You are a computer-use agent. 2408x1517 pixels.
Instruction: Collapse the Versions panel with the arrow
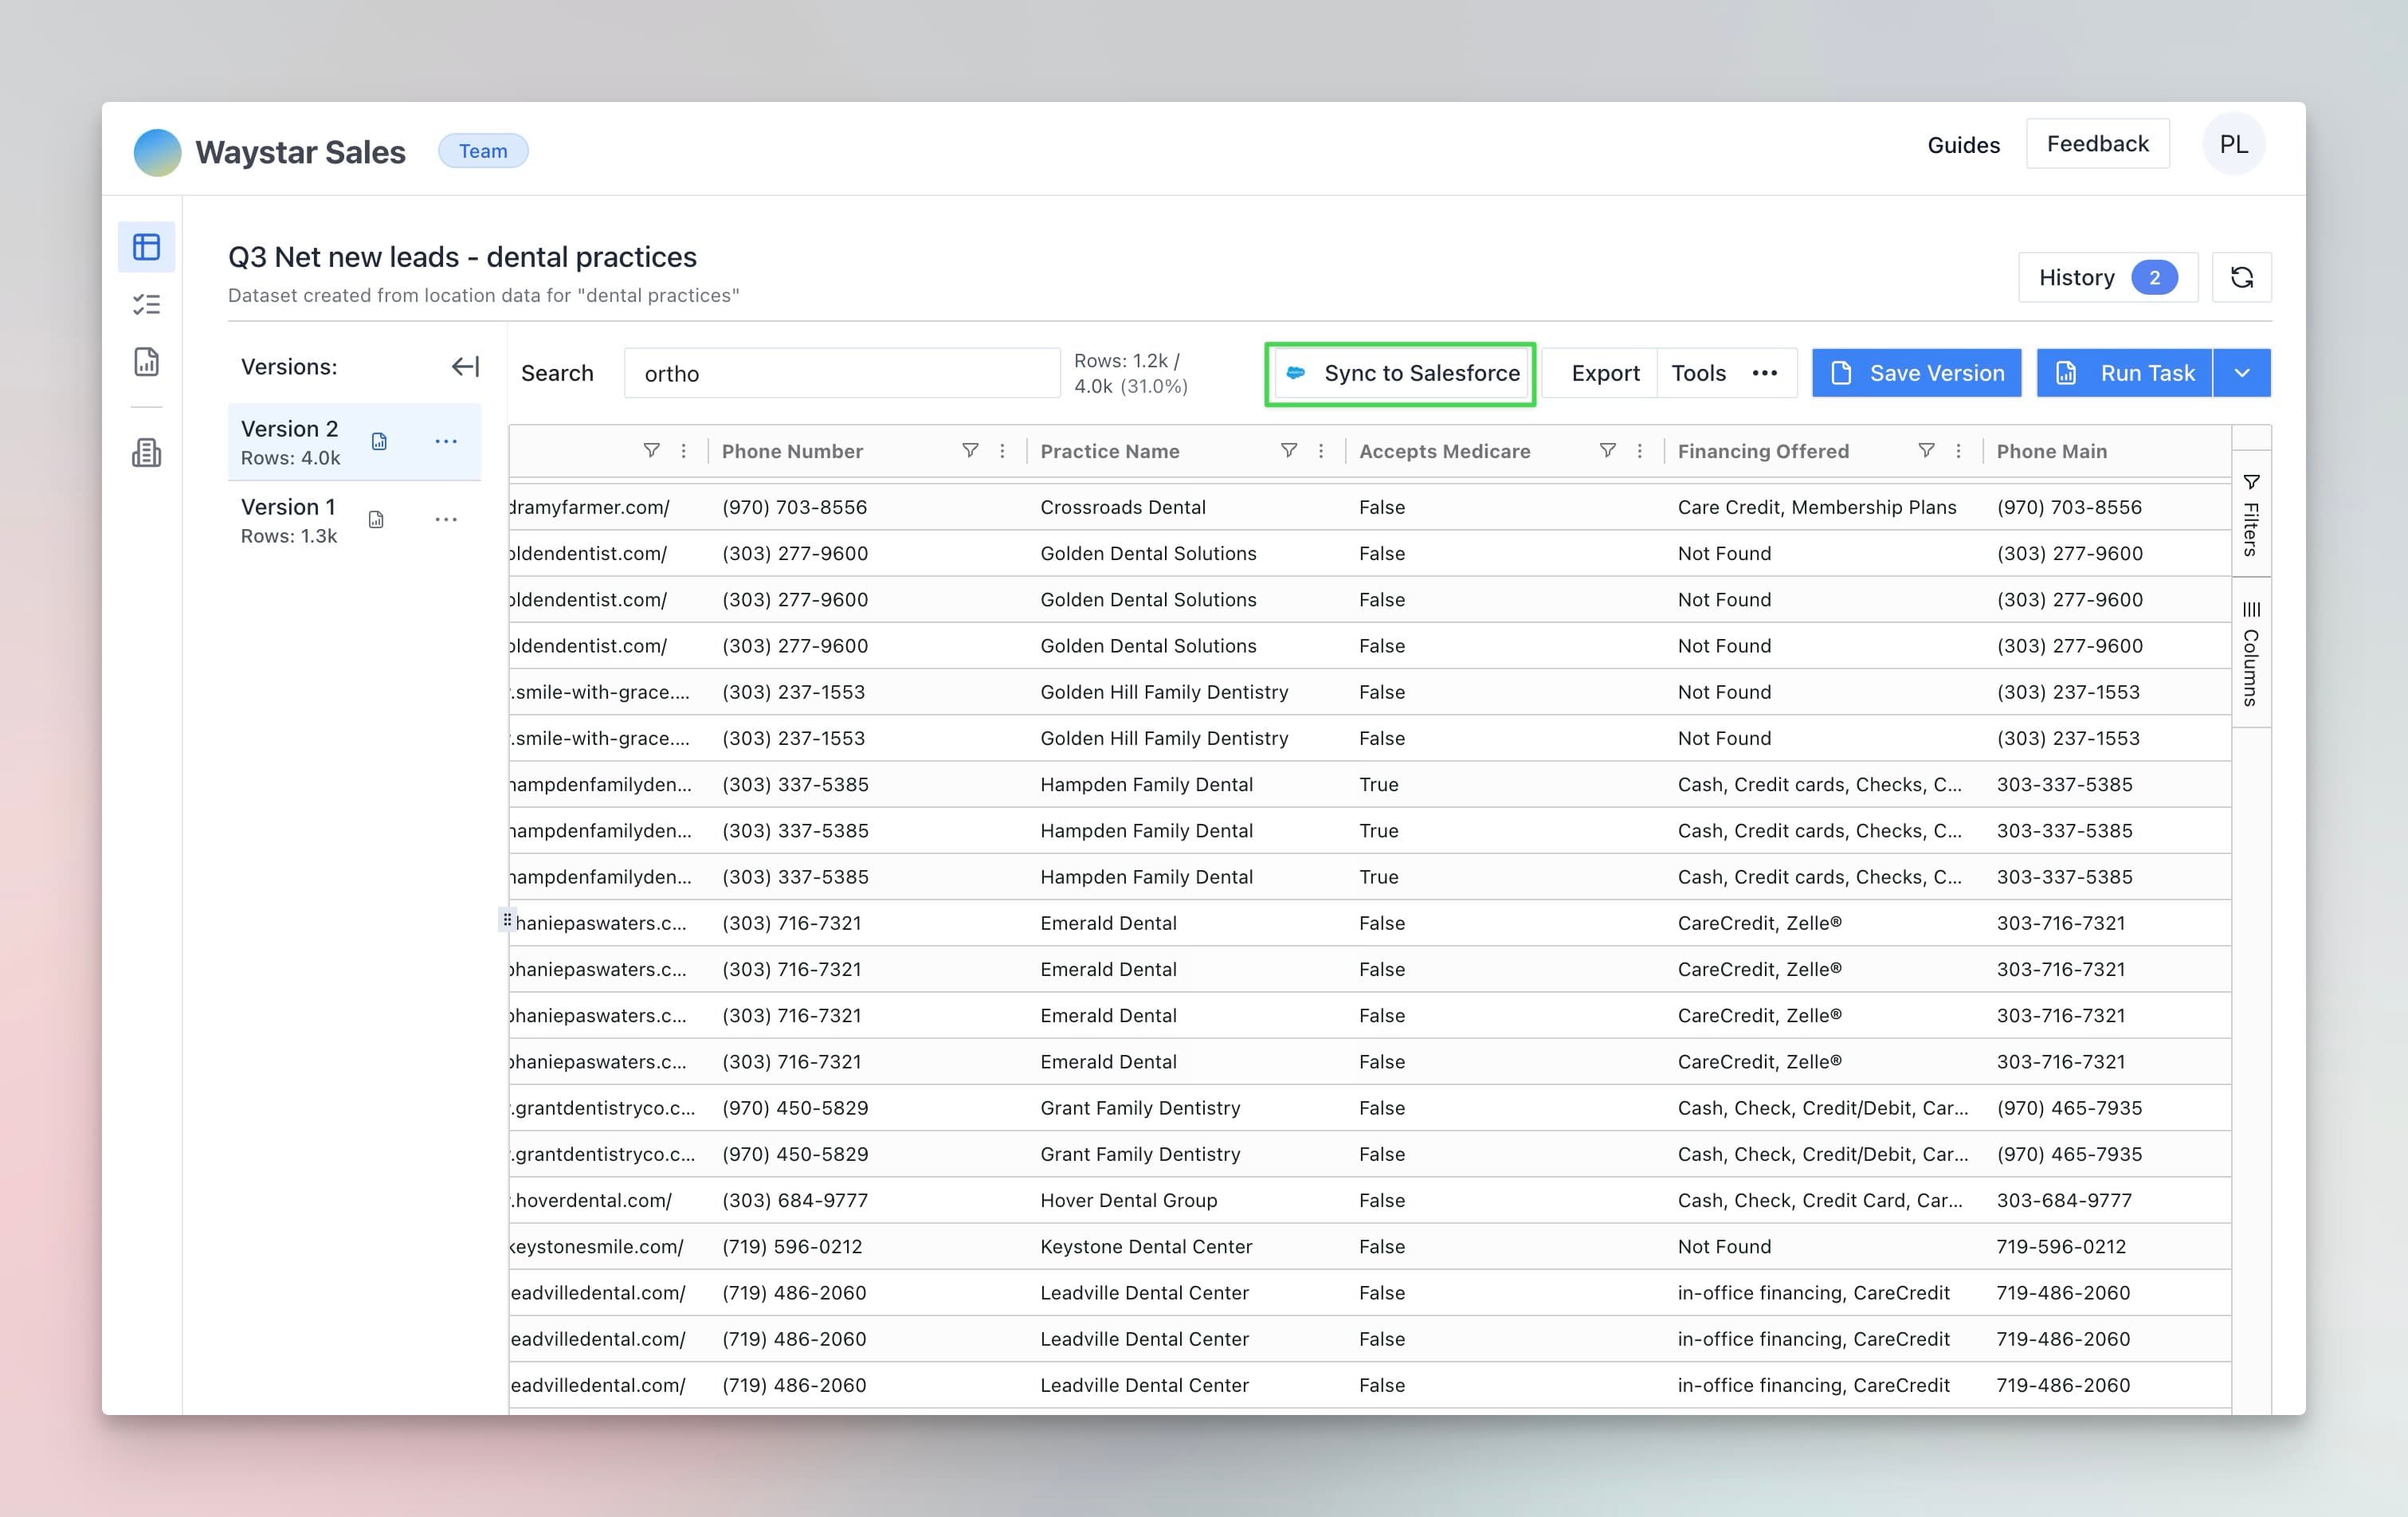[x=464, y=366]
